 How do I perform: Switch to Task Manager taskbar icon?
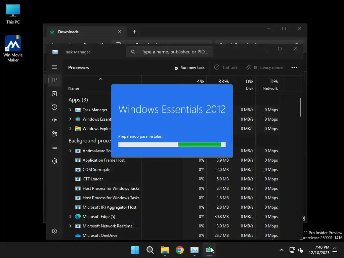(x=195, y=250)
